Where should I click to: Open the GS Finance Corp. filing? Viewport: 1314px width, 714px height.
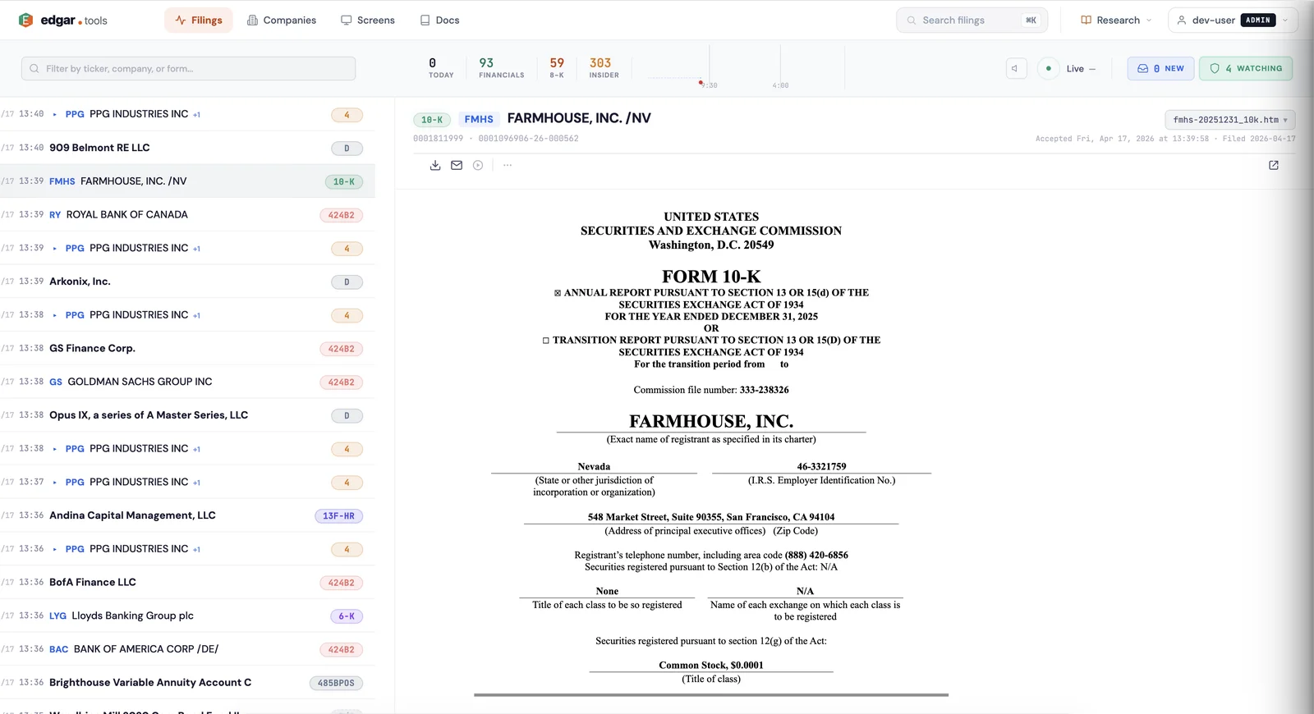pyautogui.click(x=187, y=349)
